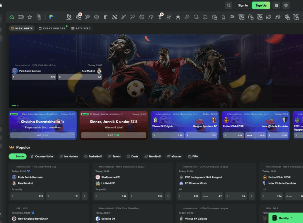Open the coupon list icon beside the star
Screen dimensions: 303x223
tap(39, 17)
